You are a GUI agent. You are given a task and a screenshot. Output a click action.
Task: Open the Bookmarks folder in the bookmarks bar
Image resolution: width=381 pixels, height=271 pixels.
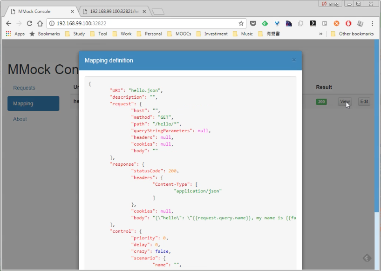45,34
